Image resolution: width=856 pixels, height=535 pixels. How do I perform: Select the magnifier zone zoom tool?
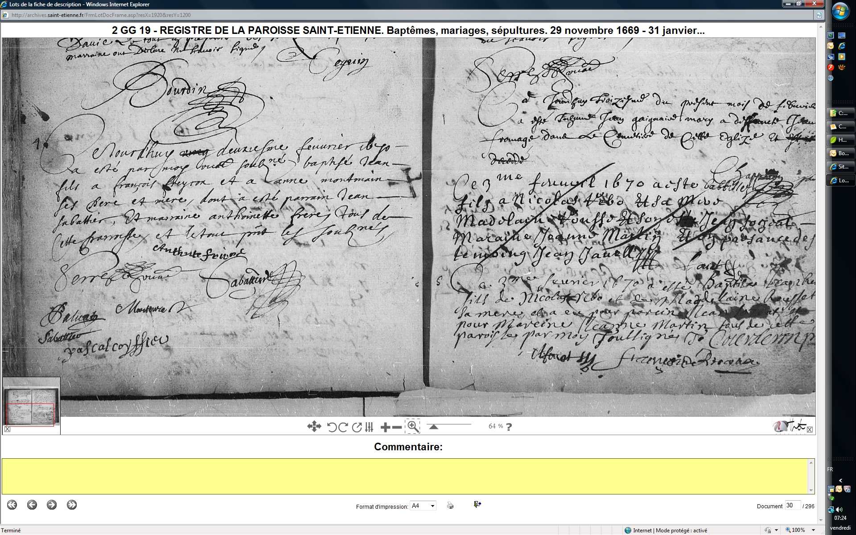pyautogui.click(x=413, y=426)
